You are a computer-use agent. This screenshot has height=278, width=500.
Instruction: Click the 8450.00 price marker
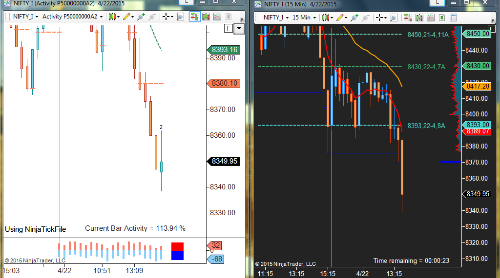coord(477,34)
